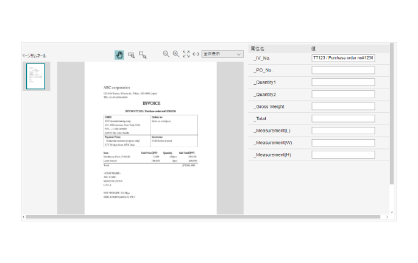418x263 pixels.
Task: Click the _Gross Weight label
Action: 269,107
